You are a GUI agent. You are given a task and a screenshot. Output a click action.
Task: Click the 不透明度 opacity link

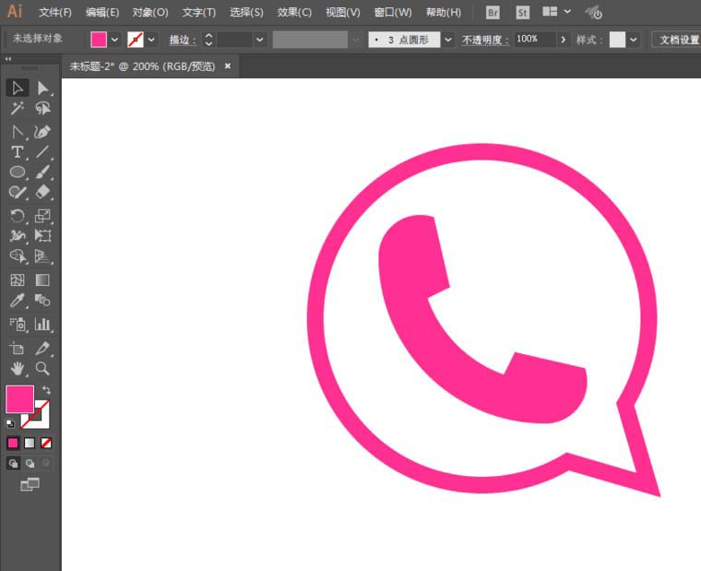484,41
